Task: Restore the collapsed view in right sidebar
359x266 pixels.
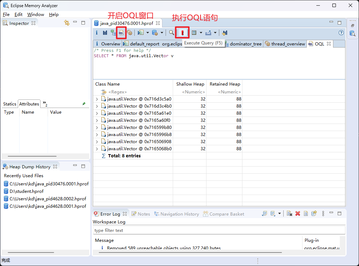Action: pyautogui.click(x=353, y=26)
